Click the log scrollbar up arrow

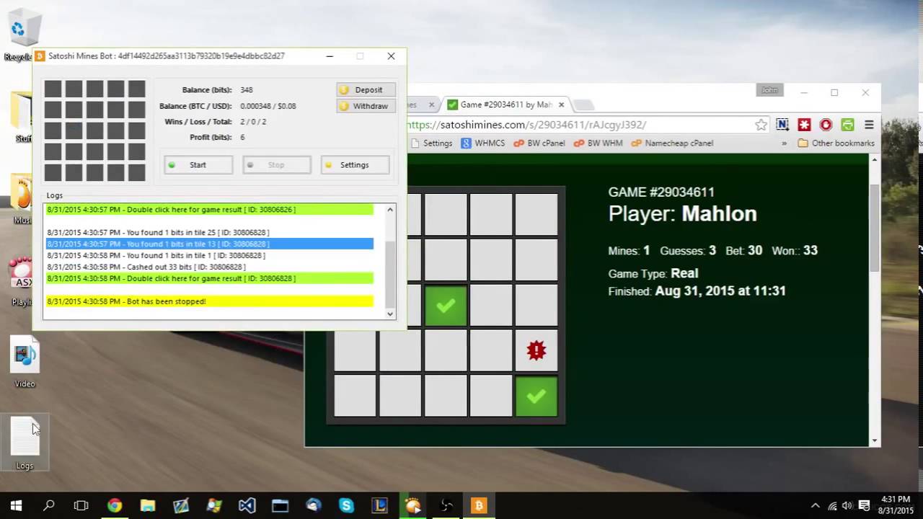click(390, 210)
